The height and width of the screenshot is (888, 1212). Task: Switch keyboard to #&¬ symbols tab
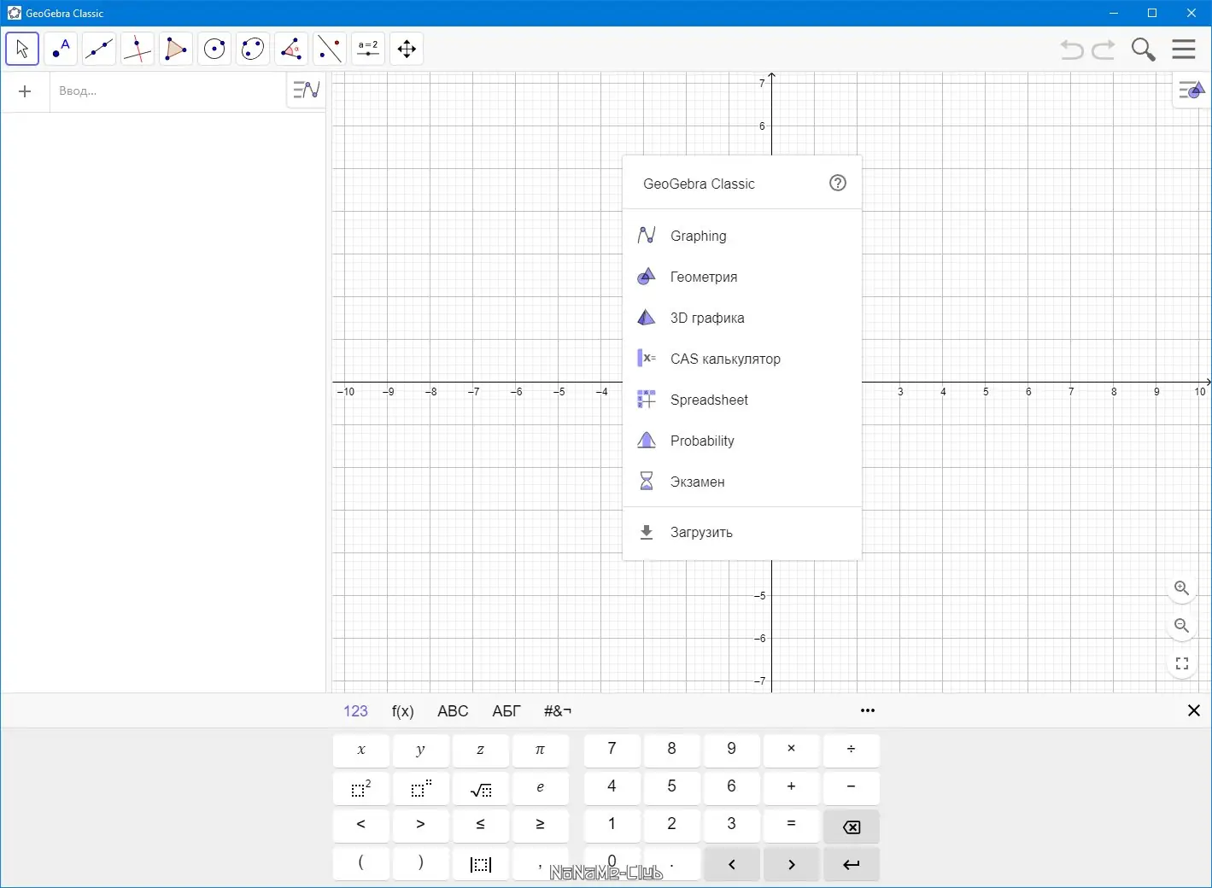click(558, 711)
